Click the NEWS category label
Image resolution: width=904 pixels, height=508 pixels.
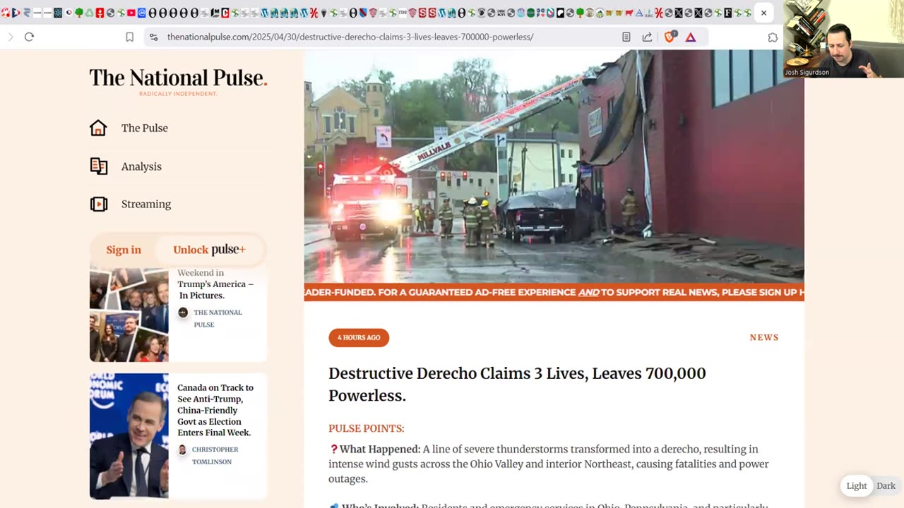point(764,337)
